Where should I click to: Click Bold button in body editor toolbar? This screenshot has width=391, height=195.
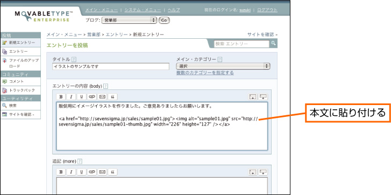pyautogui.click(x=61, y=97)
